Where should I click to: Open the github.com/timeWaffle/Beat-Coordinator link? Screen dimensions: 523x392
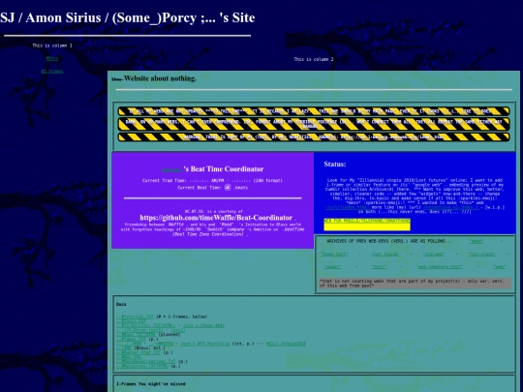click(216, 218)
